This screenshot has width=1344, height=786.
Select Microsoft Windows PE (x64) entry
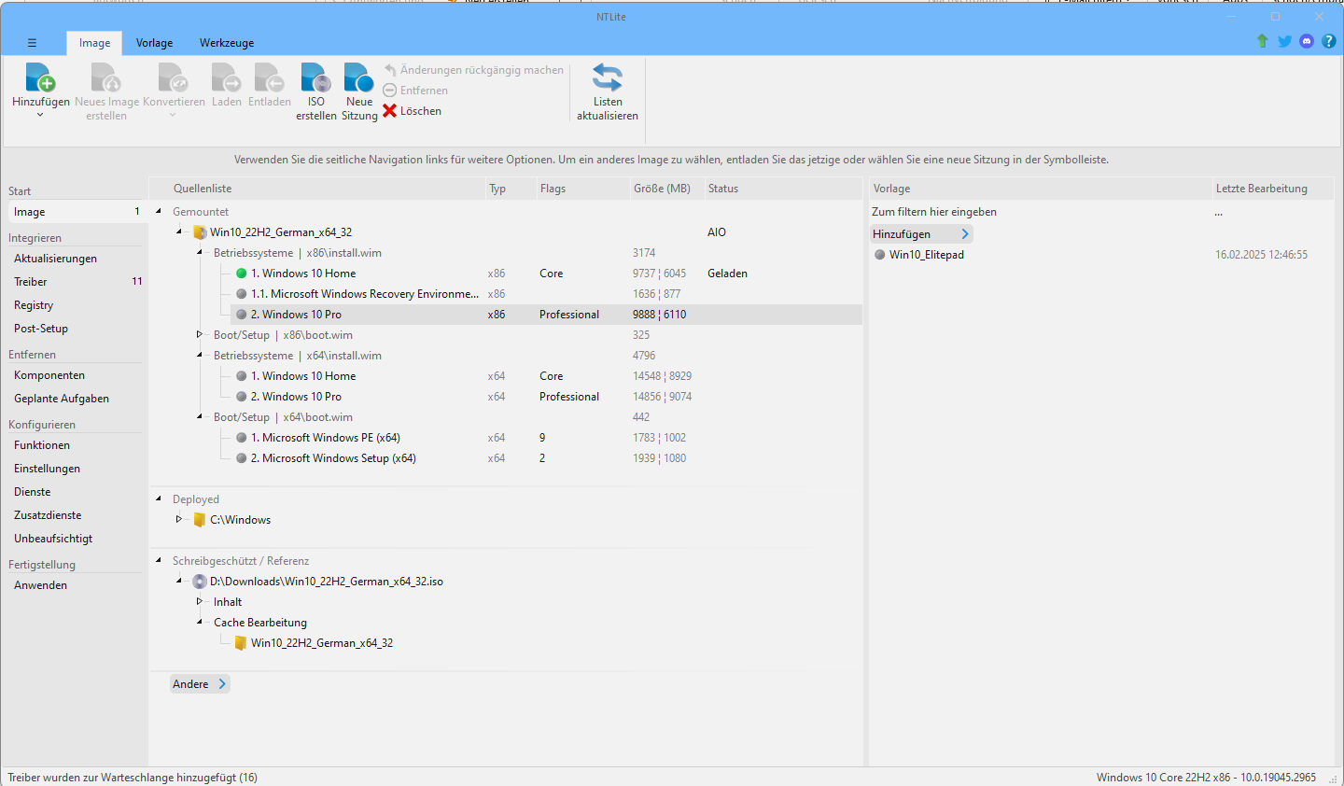(x=326, y=438)
